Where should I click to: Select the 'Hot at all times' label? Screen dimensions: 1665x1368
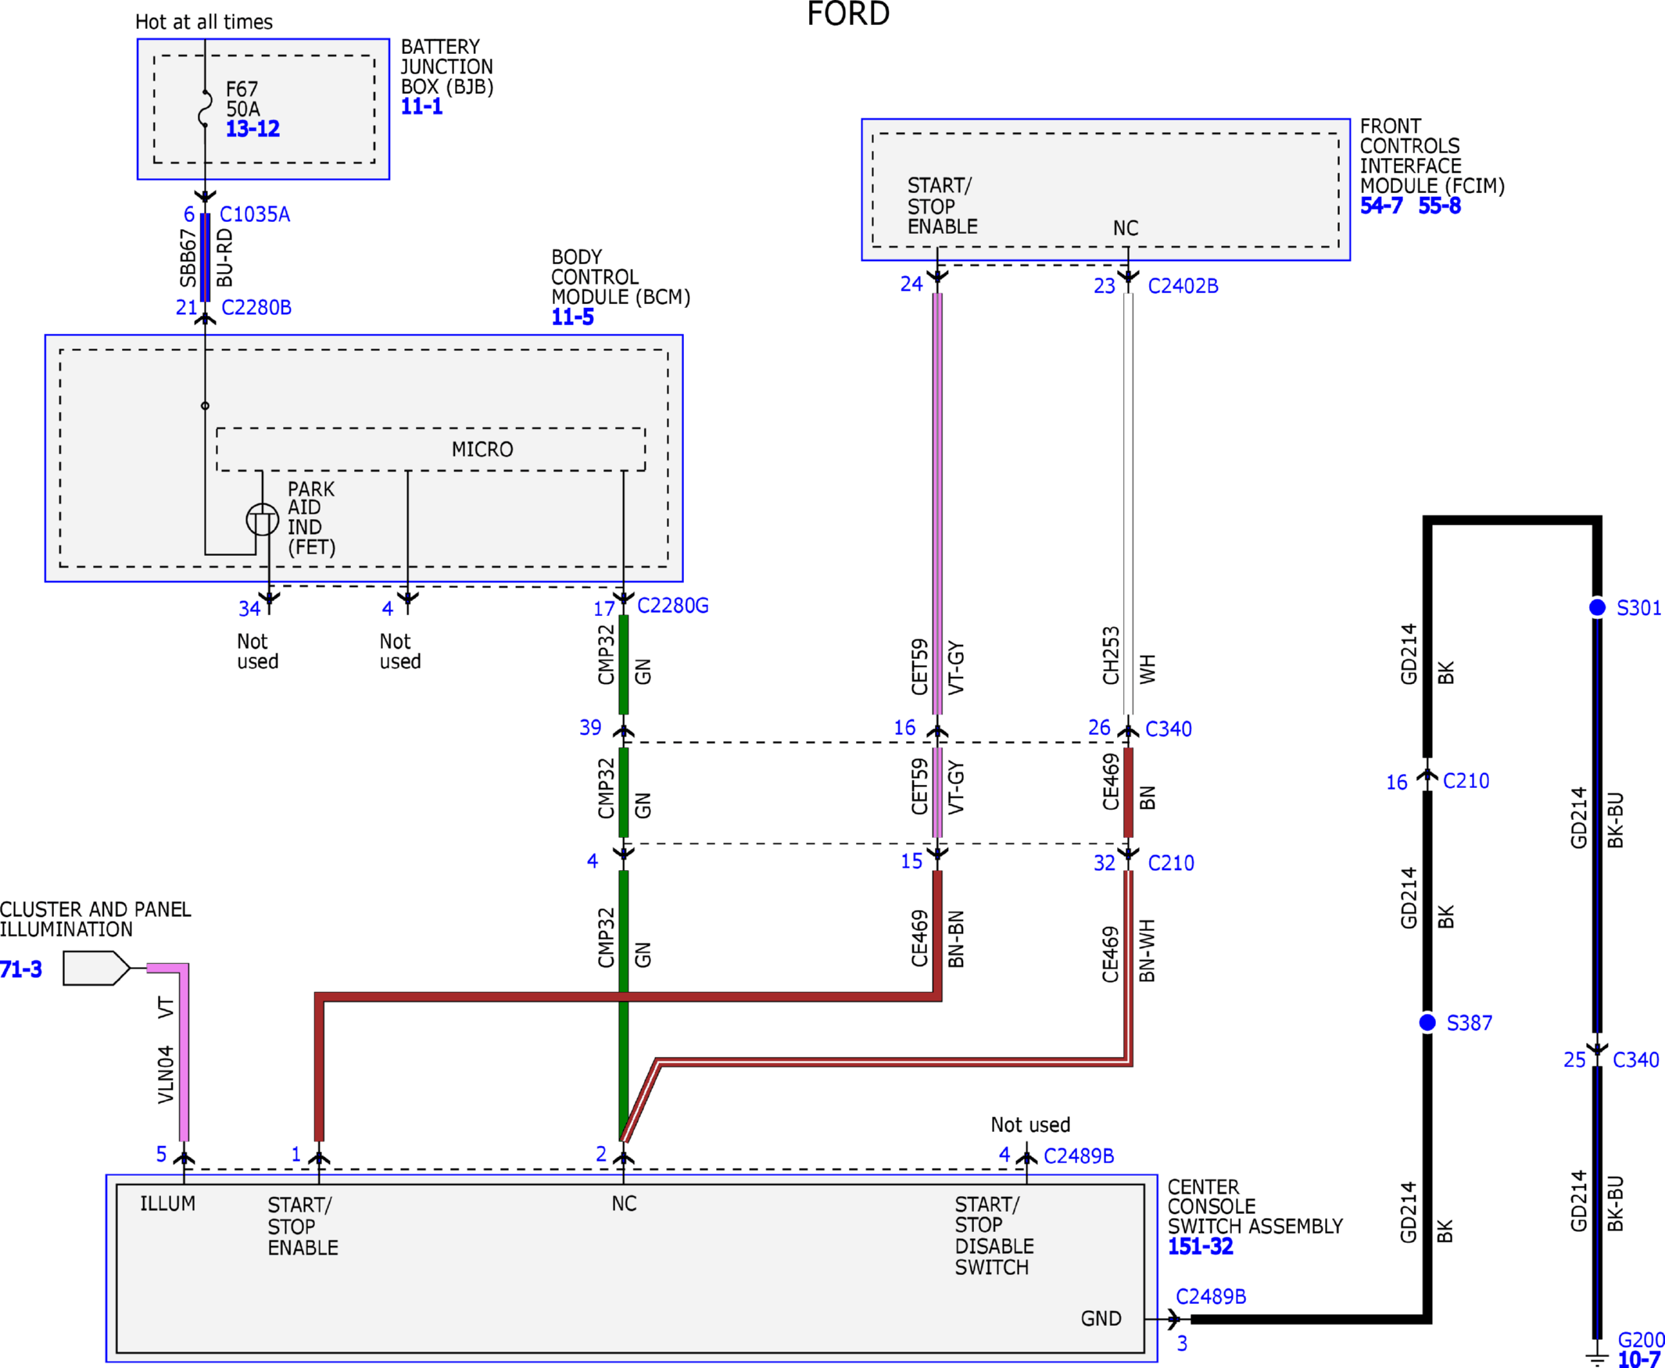tap(204, 22)
